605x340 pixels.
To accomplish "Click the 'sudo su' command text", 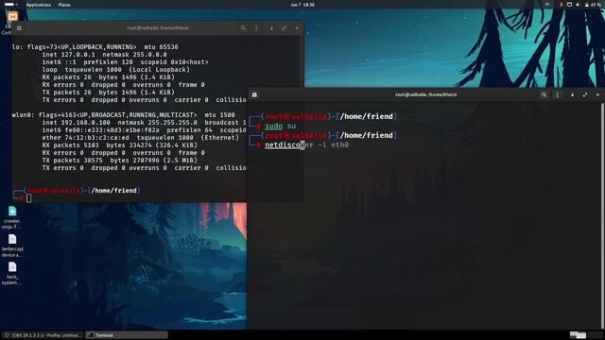I will [x=280, y=126].
